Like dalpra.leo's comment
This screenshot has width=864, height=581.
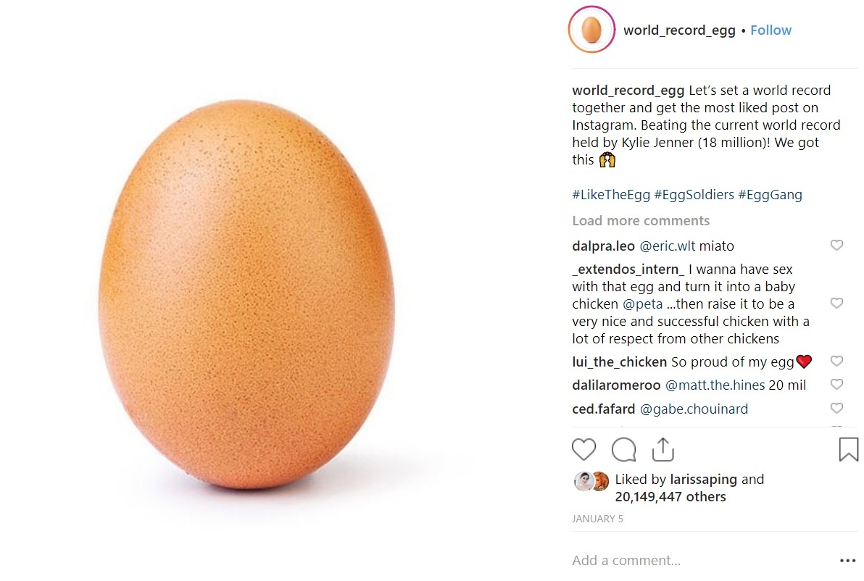pos(836,246)
